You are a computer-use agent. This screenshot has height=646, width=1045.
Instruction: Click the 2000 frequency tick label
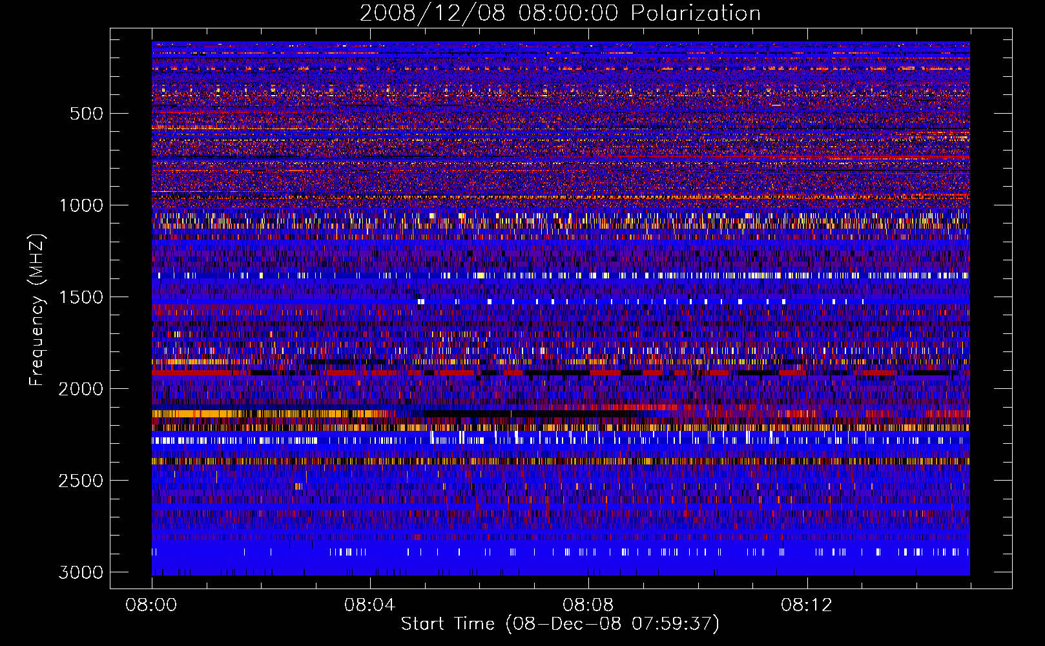click(81, 389)
